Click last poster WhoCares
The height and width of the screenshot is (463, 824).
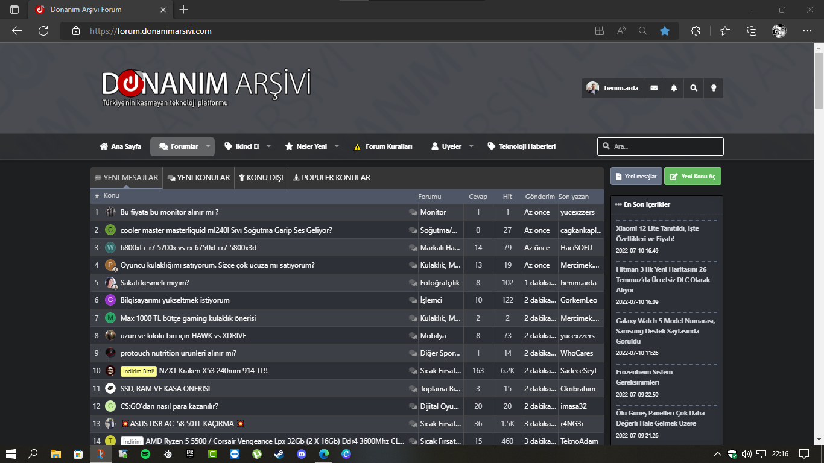click(577, 353)
